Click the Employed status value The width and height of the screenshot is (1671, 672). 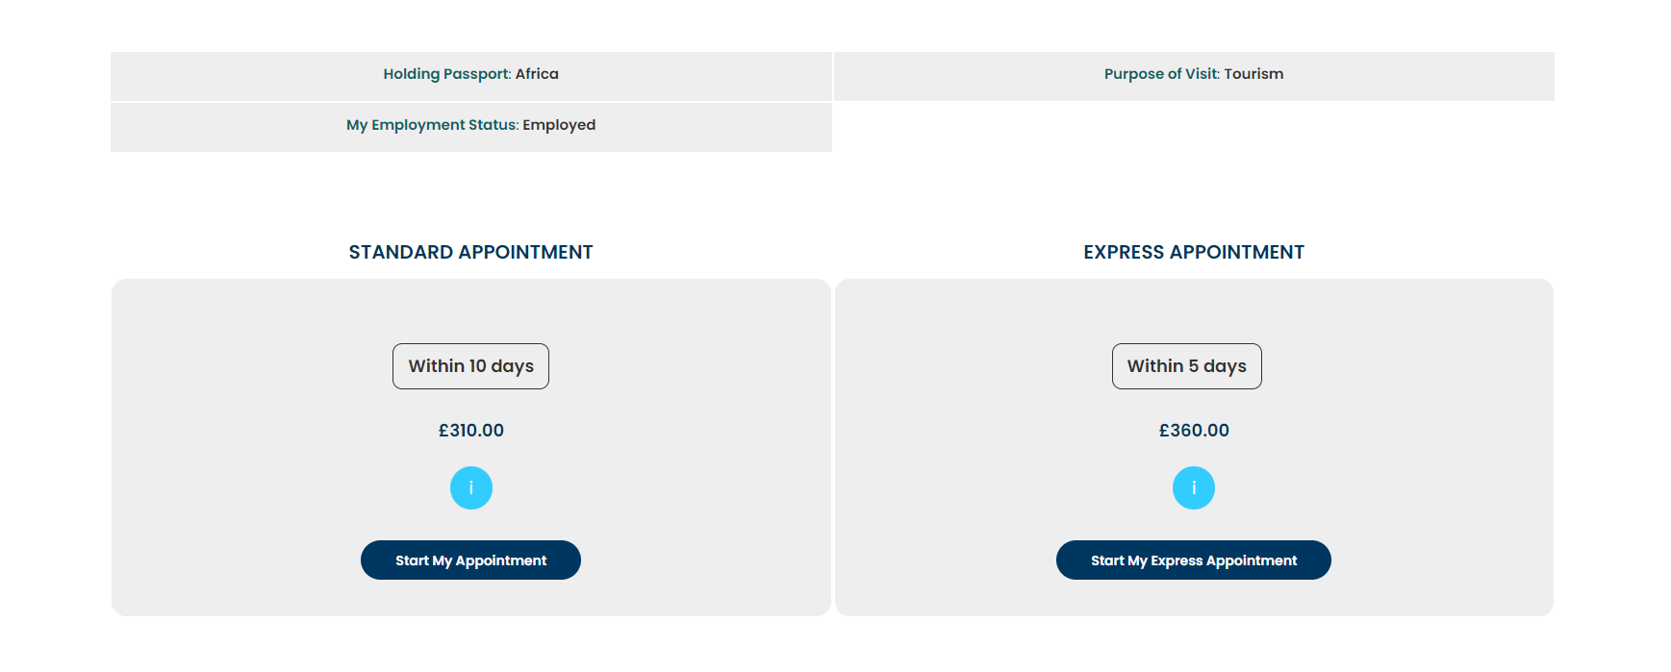coord(559,125)
